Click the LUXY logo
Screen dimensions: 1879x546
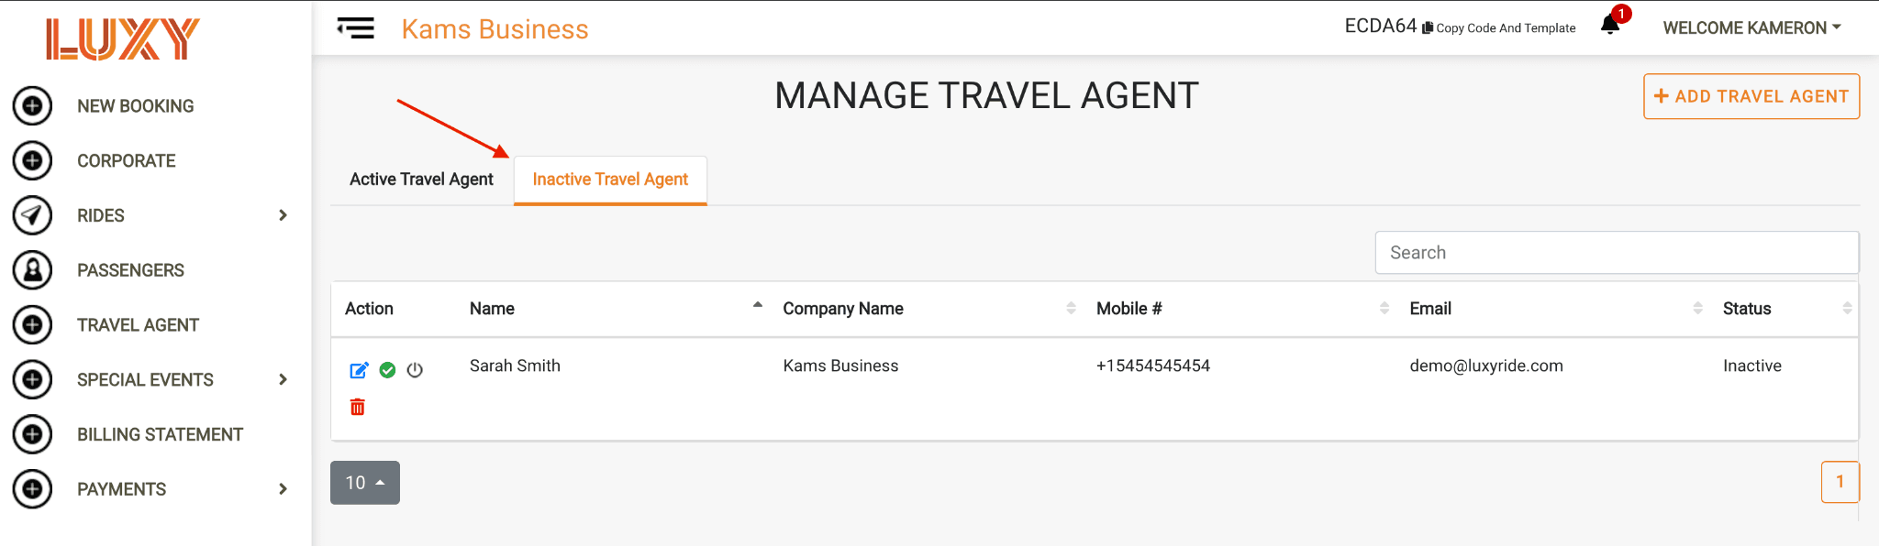point(123,39)
